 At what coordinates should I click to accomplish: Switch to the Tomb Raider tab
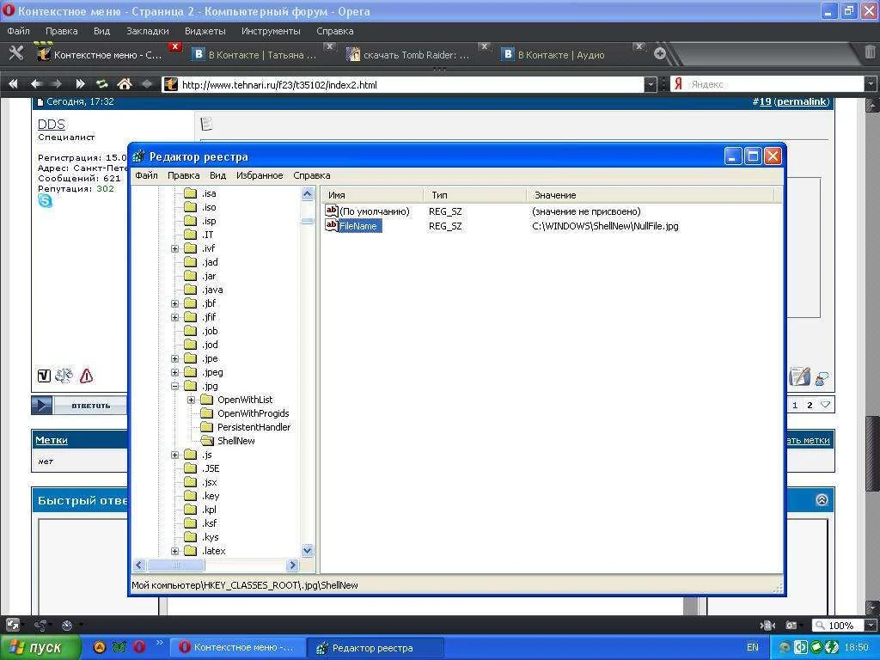point(409,54)
